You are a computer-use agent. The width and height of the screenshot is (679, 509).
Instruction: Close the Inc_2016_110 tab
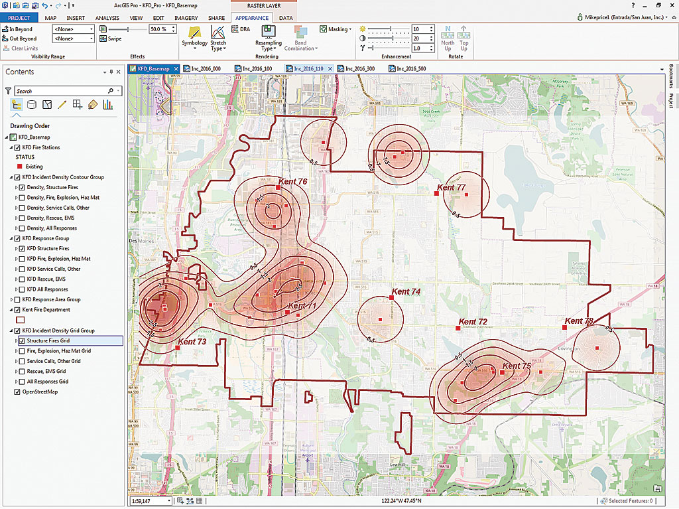[330, 68]
